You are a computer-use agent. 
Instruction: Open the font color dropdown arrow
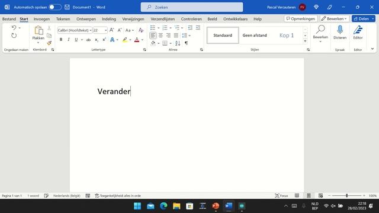142,40
